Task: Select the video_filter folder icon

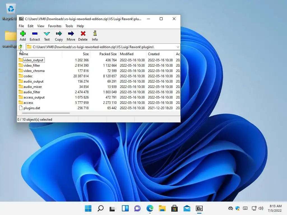Action: point(21,65)
